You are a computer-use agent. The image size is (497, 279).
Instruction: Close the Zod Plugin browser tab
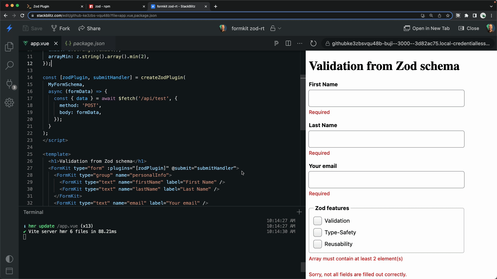pyautogui.click(x=82, y=6)
